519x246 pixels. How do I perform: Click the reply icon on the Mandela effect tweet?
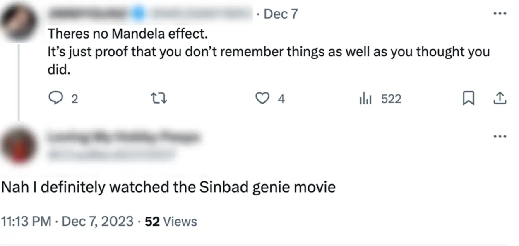(55, 99)
